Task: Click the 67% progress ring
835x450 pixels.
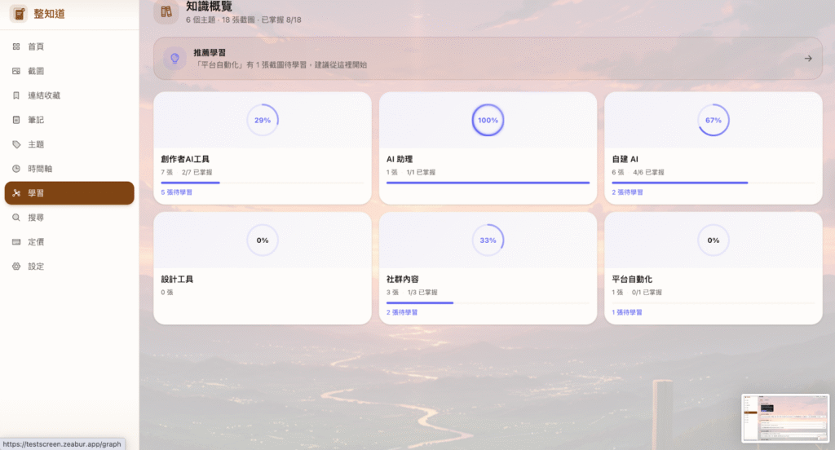Action: tap(714, 120)
